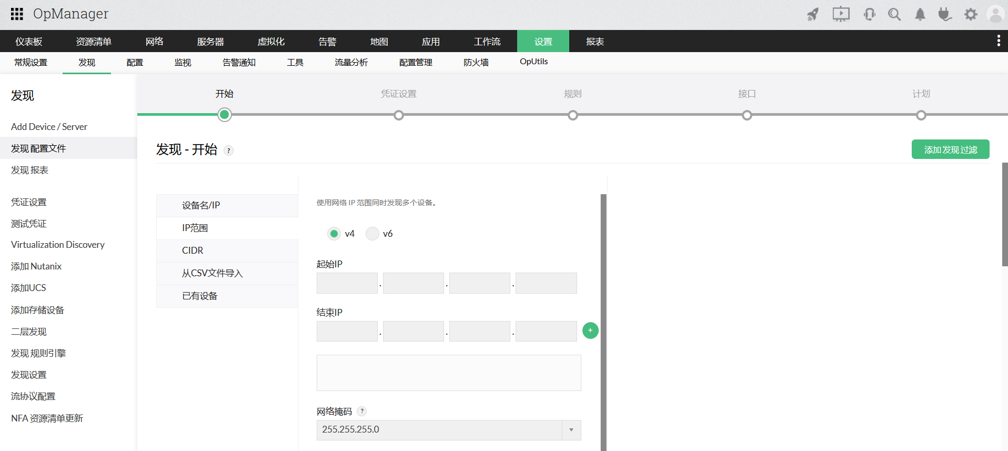Open the apps grid menu icon
The width and height of the screenshot is (1008, 451).
coord(17,14)
